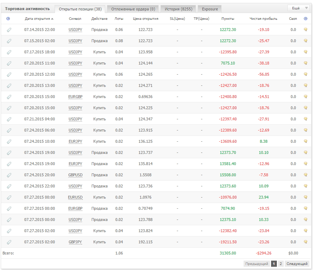313x270 pixels.
Task: Click the TP(Цена) column header
Action: tap(201, 19)
